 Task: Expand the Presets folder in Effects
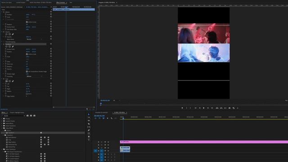tap(2, 119)
